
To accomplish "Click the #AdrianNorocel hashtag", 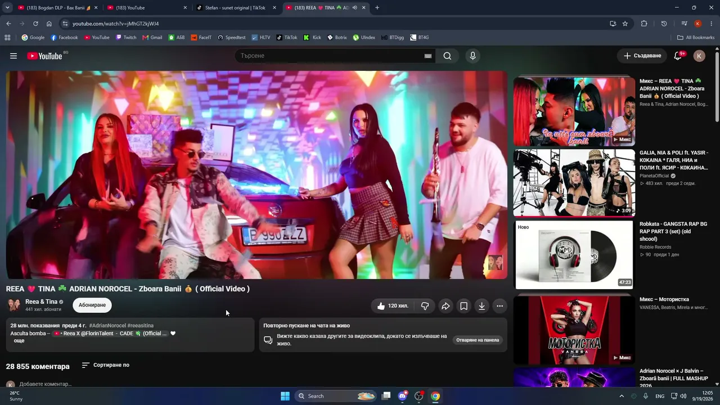I will [x=107, y=326].
